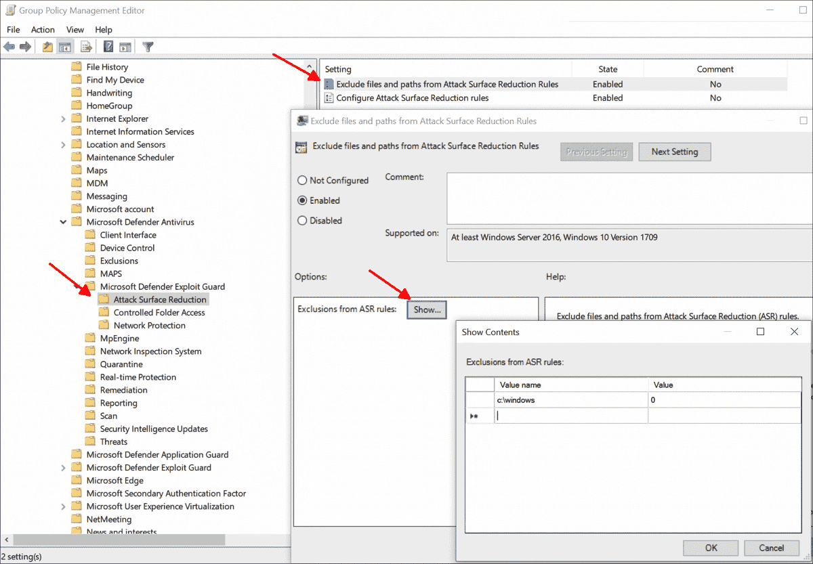Click the Back navigation arrow

point(9,46)
